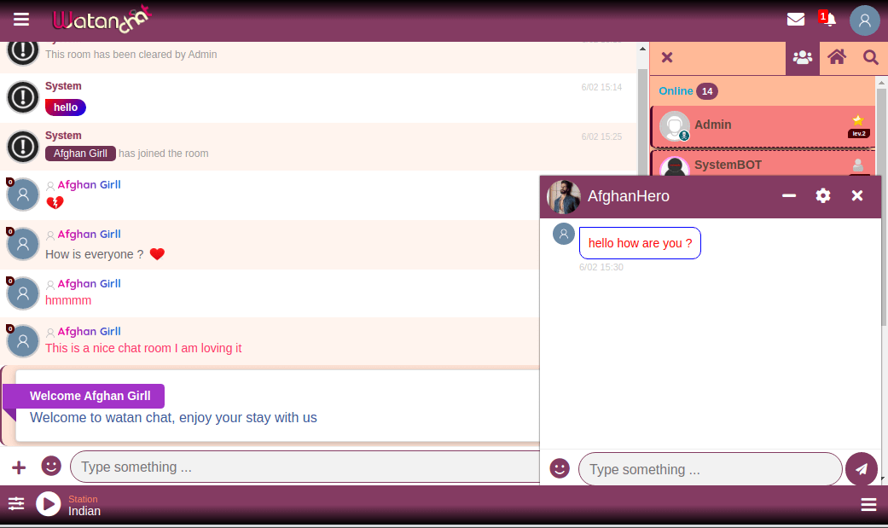Open main chat attachment plus menu
The height and width of the screenshot is (528, 888).
[19, 467]
